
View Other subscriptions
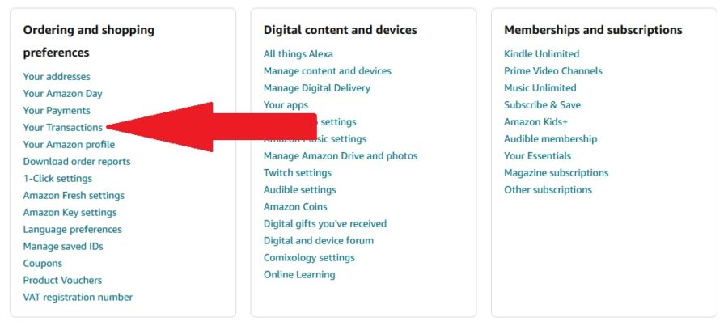coord(548,190)
